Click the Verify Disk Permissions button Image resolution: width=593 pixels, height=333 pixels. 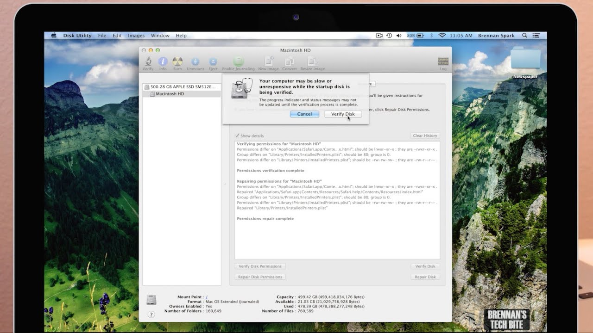[x=260, y=266]
